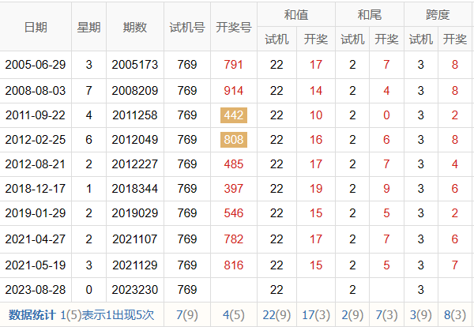The height and width of the screenshot is (327, 474).
Task: Open the 数据统计 link
Action: 32,315
